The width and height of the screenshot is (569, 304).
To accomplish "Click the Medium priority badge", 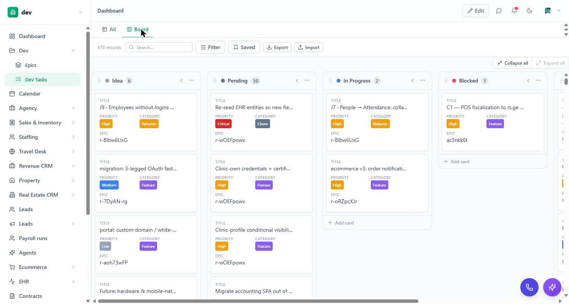I will coord(109,185).
